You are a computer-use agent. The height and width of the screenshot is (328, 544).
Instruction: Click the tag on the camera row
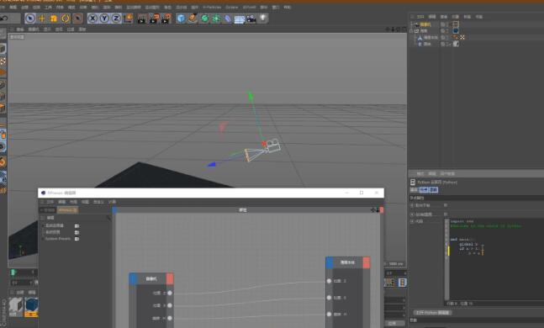pos(456,24)
